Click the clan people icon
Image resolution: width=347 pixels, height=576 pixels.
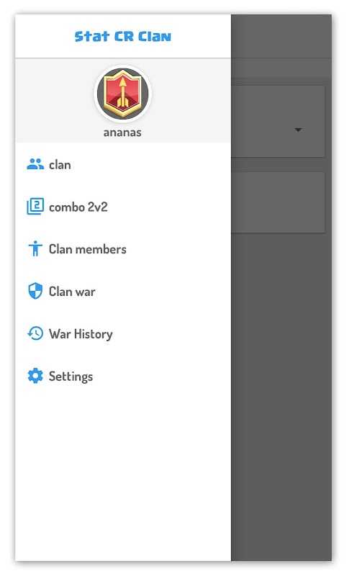point(35,164)
